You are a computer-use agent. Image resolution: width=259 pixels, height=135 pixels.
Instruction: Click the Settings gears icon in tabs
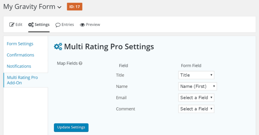tap(31, 25)
